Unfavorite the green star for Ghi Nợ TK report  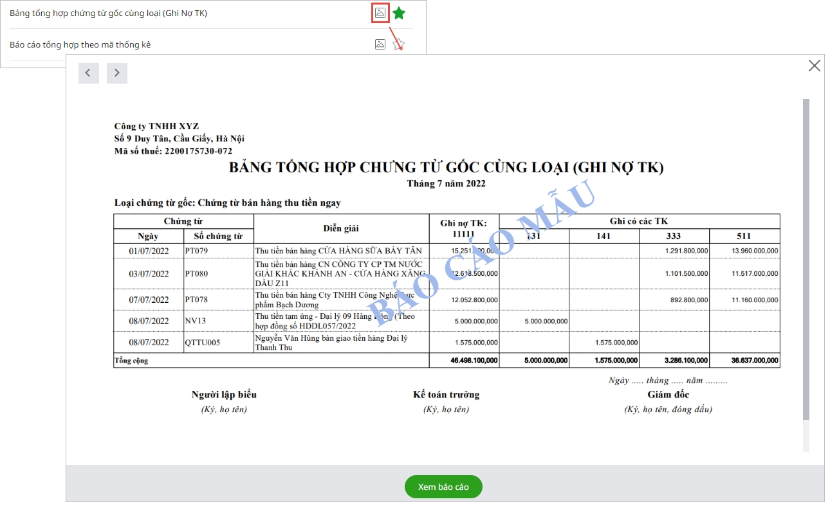tap(399, 13)
